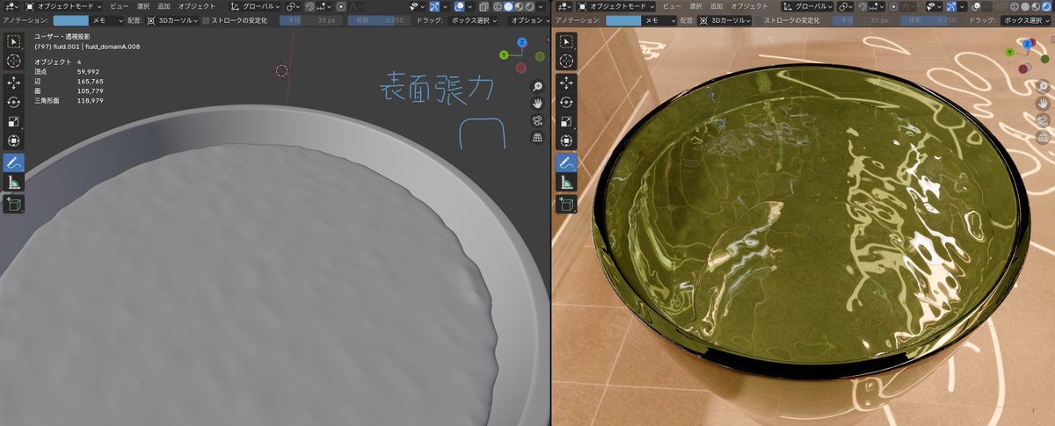Viewport: 1055px width, 426px height.
Task: Select the Annotate tool in right viewport
Action: [567, 162]
